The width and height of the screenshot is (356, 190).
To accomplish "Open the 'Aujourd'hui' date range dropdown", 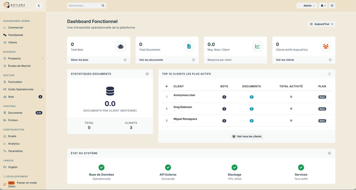I will click(x=322, y=24).
